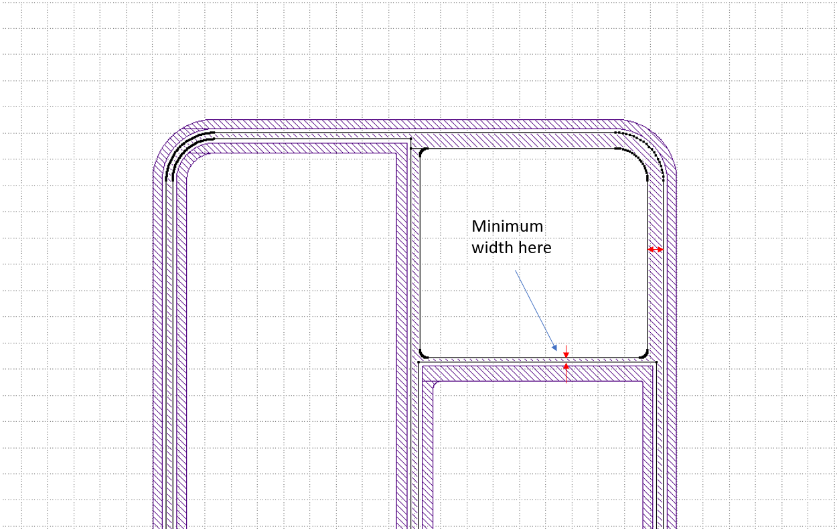Select the horizontal hatched wall under the upper-right cavity
The height and width of the screenshot is (529, 837).
(x=536, y=373)
